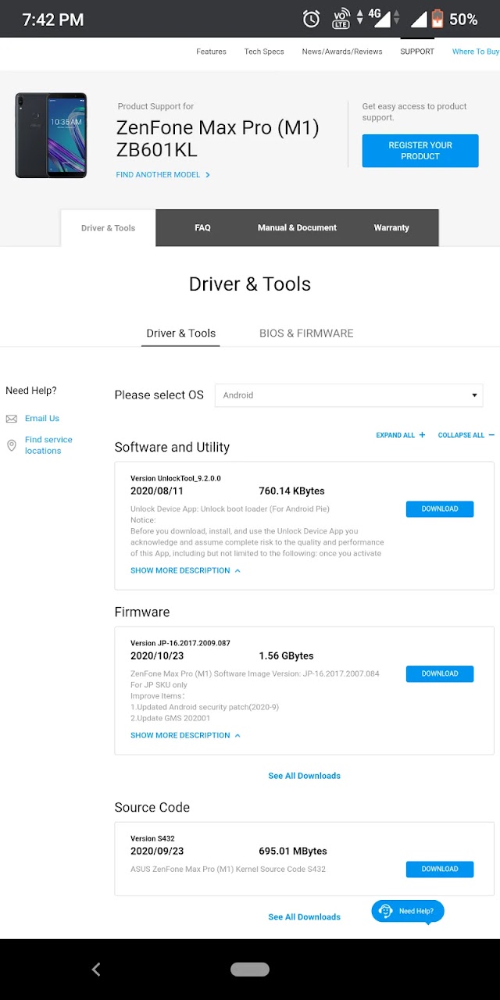Image resolution: width=500 pixels, height=1000 pixels.
Task: Switch to Manual & Document tab
Action: tap(297, 228)
